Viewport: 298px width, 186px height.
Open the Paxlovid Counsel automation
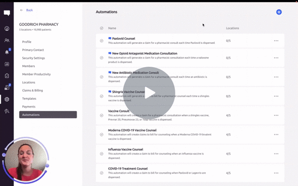(124, 38)
